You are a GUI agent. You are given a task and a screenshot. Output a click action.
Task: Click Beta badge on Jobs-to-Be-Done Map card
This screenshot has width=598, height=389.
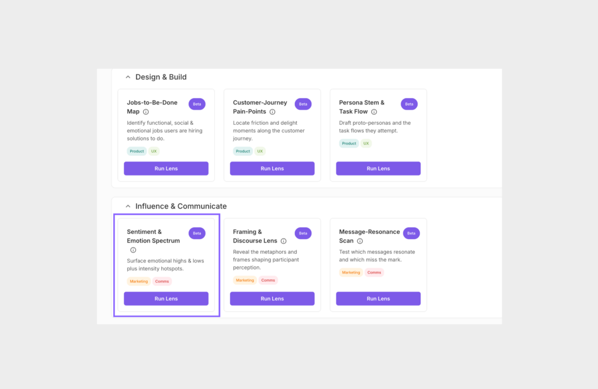pyautogui.click(x=197, y=104)
